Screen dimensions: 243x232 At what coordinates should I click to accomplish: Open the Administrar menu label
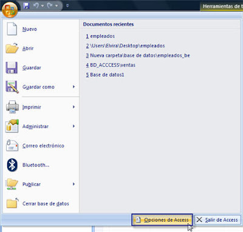pos(35,126)
